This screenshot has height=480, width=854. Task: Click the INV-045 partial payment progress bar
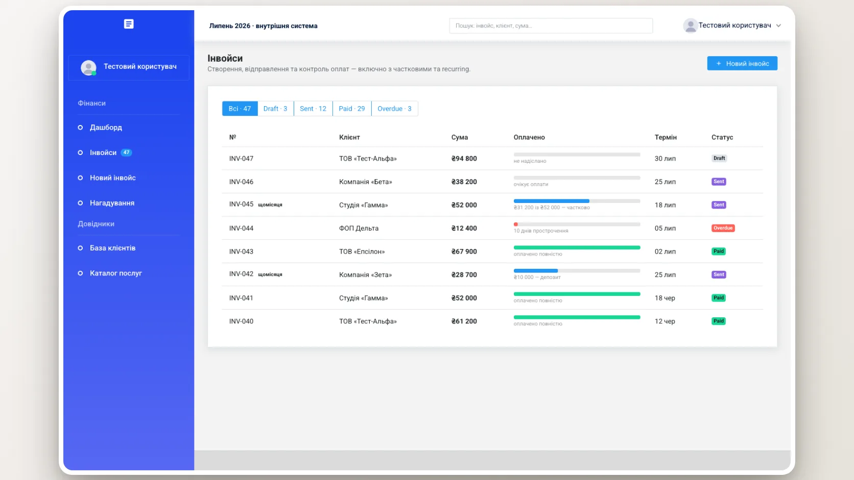(577, 201)
